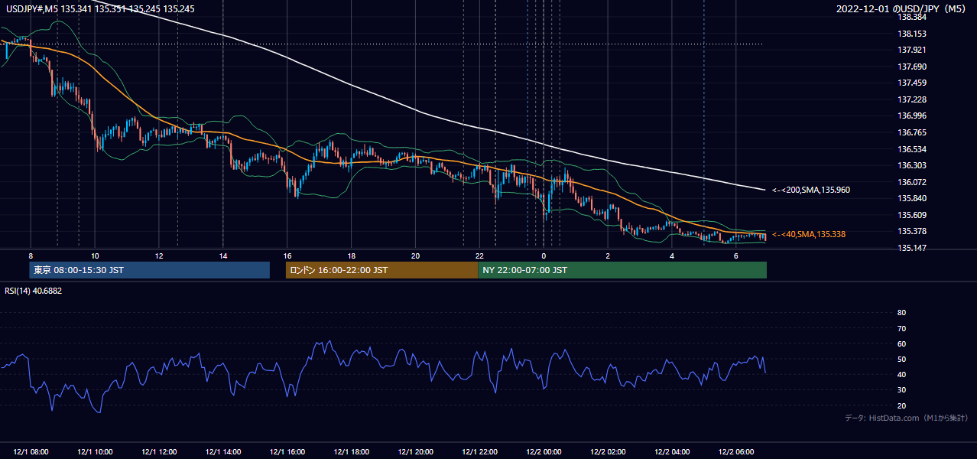Click RSI scale level 80
The width and height of the screenshot is (977, 459).
tap(901, 313)
